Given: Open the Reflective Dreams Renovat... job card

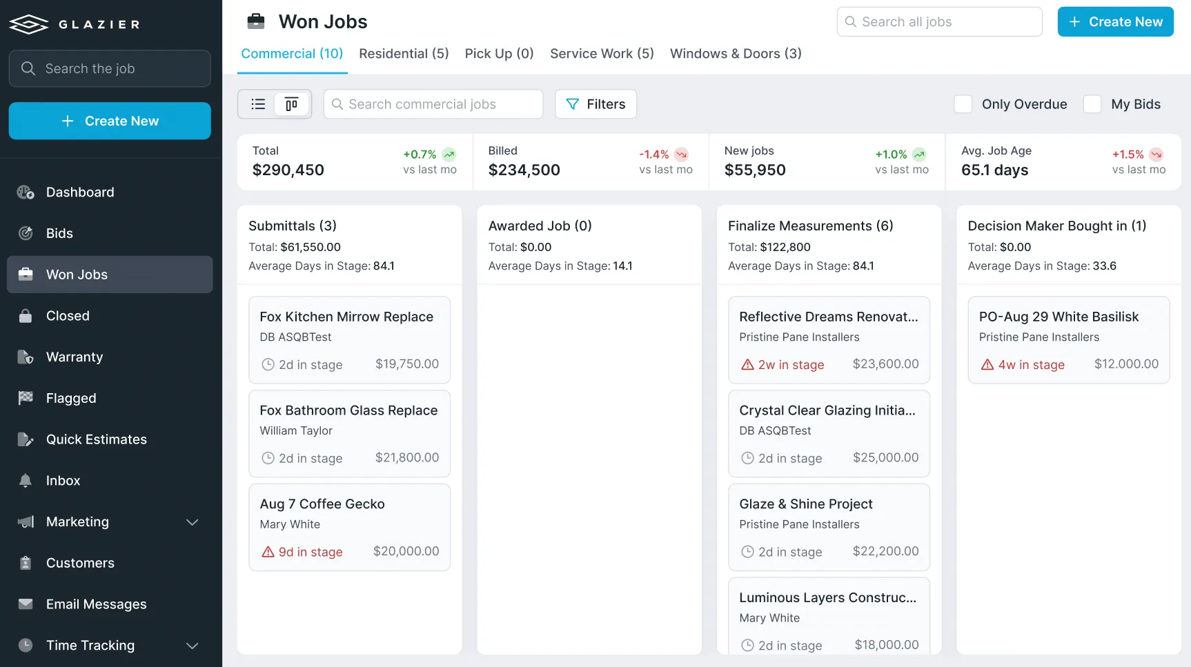Looking at the screenshot, I should 829,340.
